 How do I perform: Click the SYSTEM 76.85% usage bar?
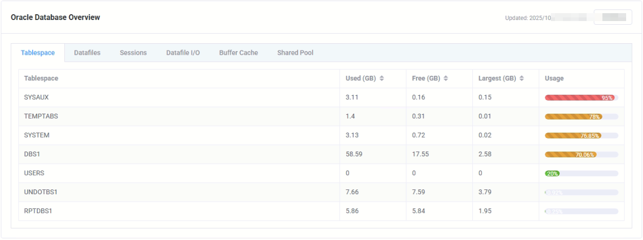point(581,136)
